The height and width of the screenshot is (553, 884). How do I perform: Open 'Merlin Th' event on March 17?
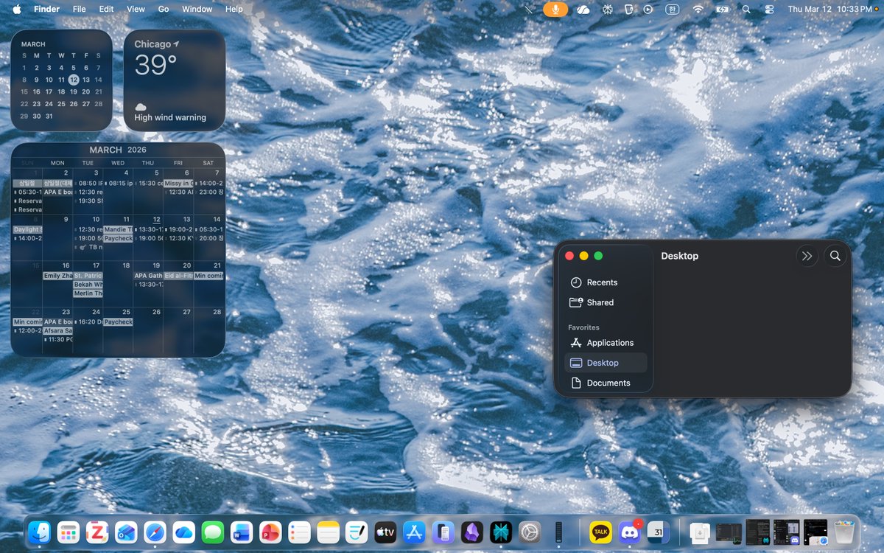(88, 293)
